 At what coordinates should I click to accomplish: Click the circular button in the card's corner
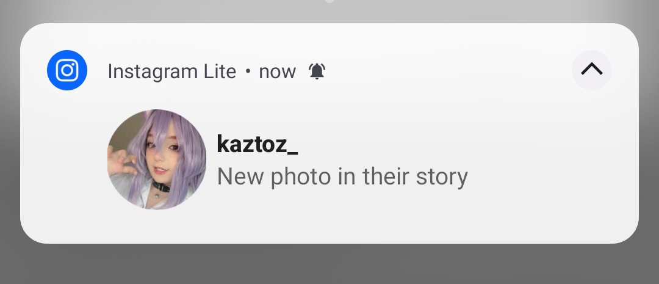[591, 70]
